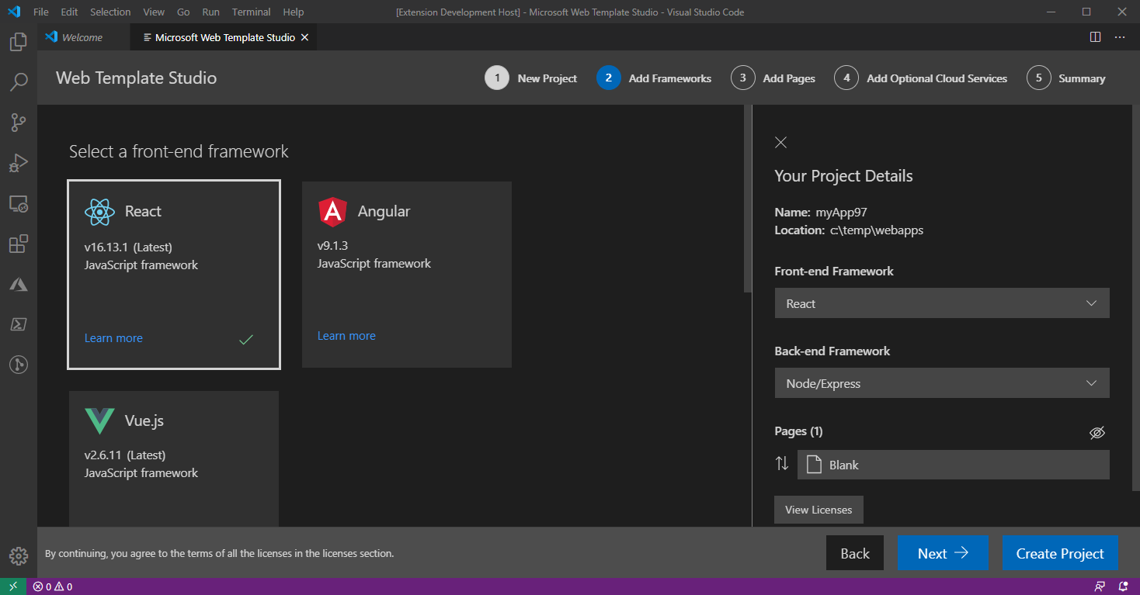This screenshot has height=595, width=1140.
Task: Open the Selection menu
Action: (x=110, y=12)
